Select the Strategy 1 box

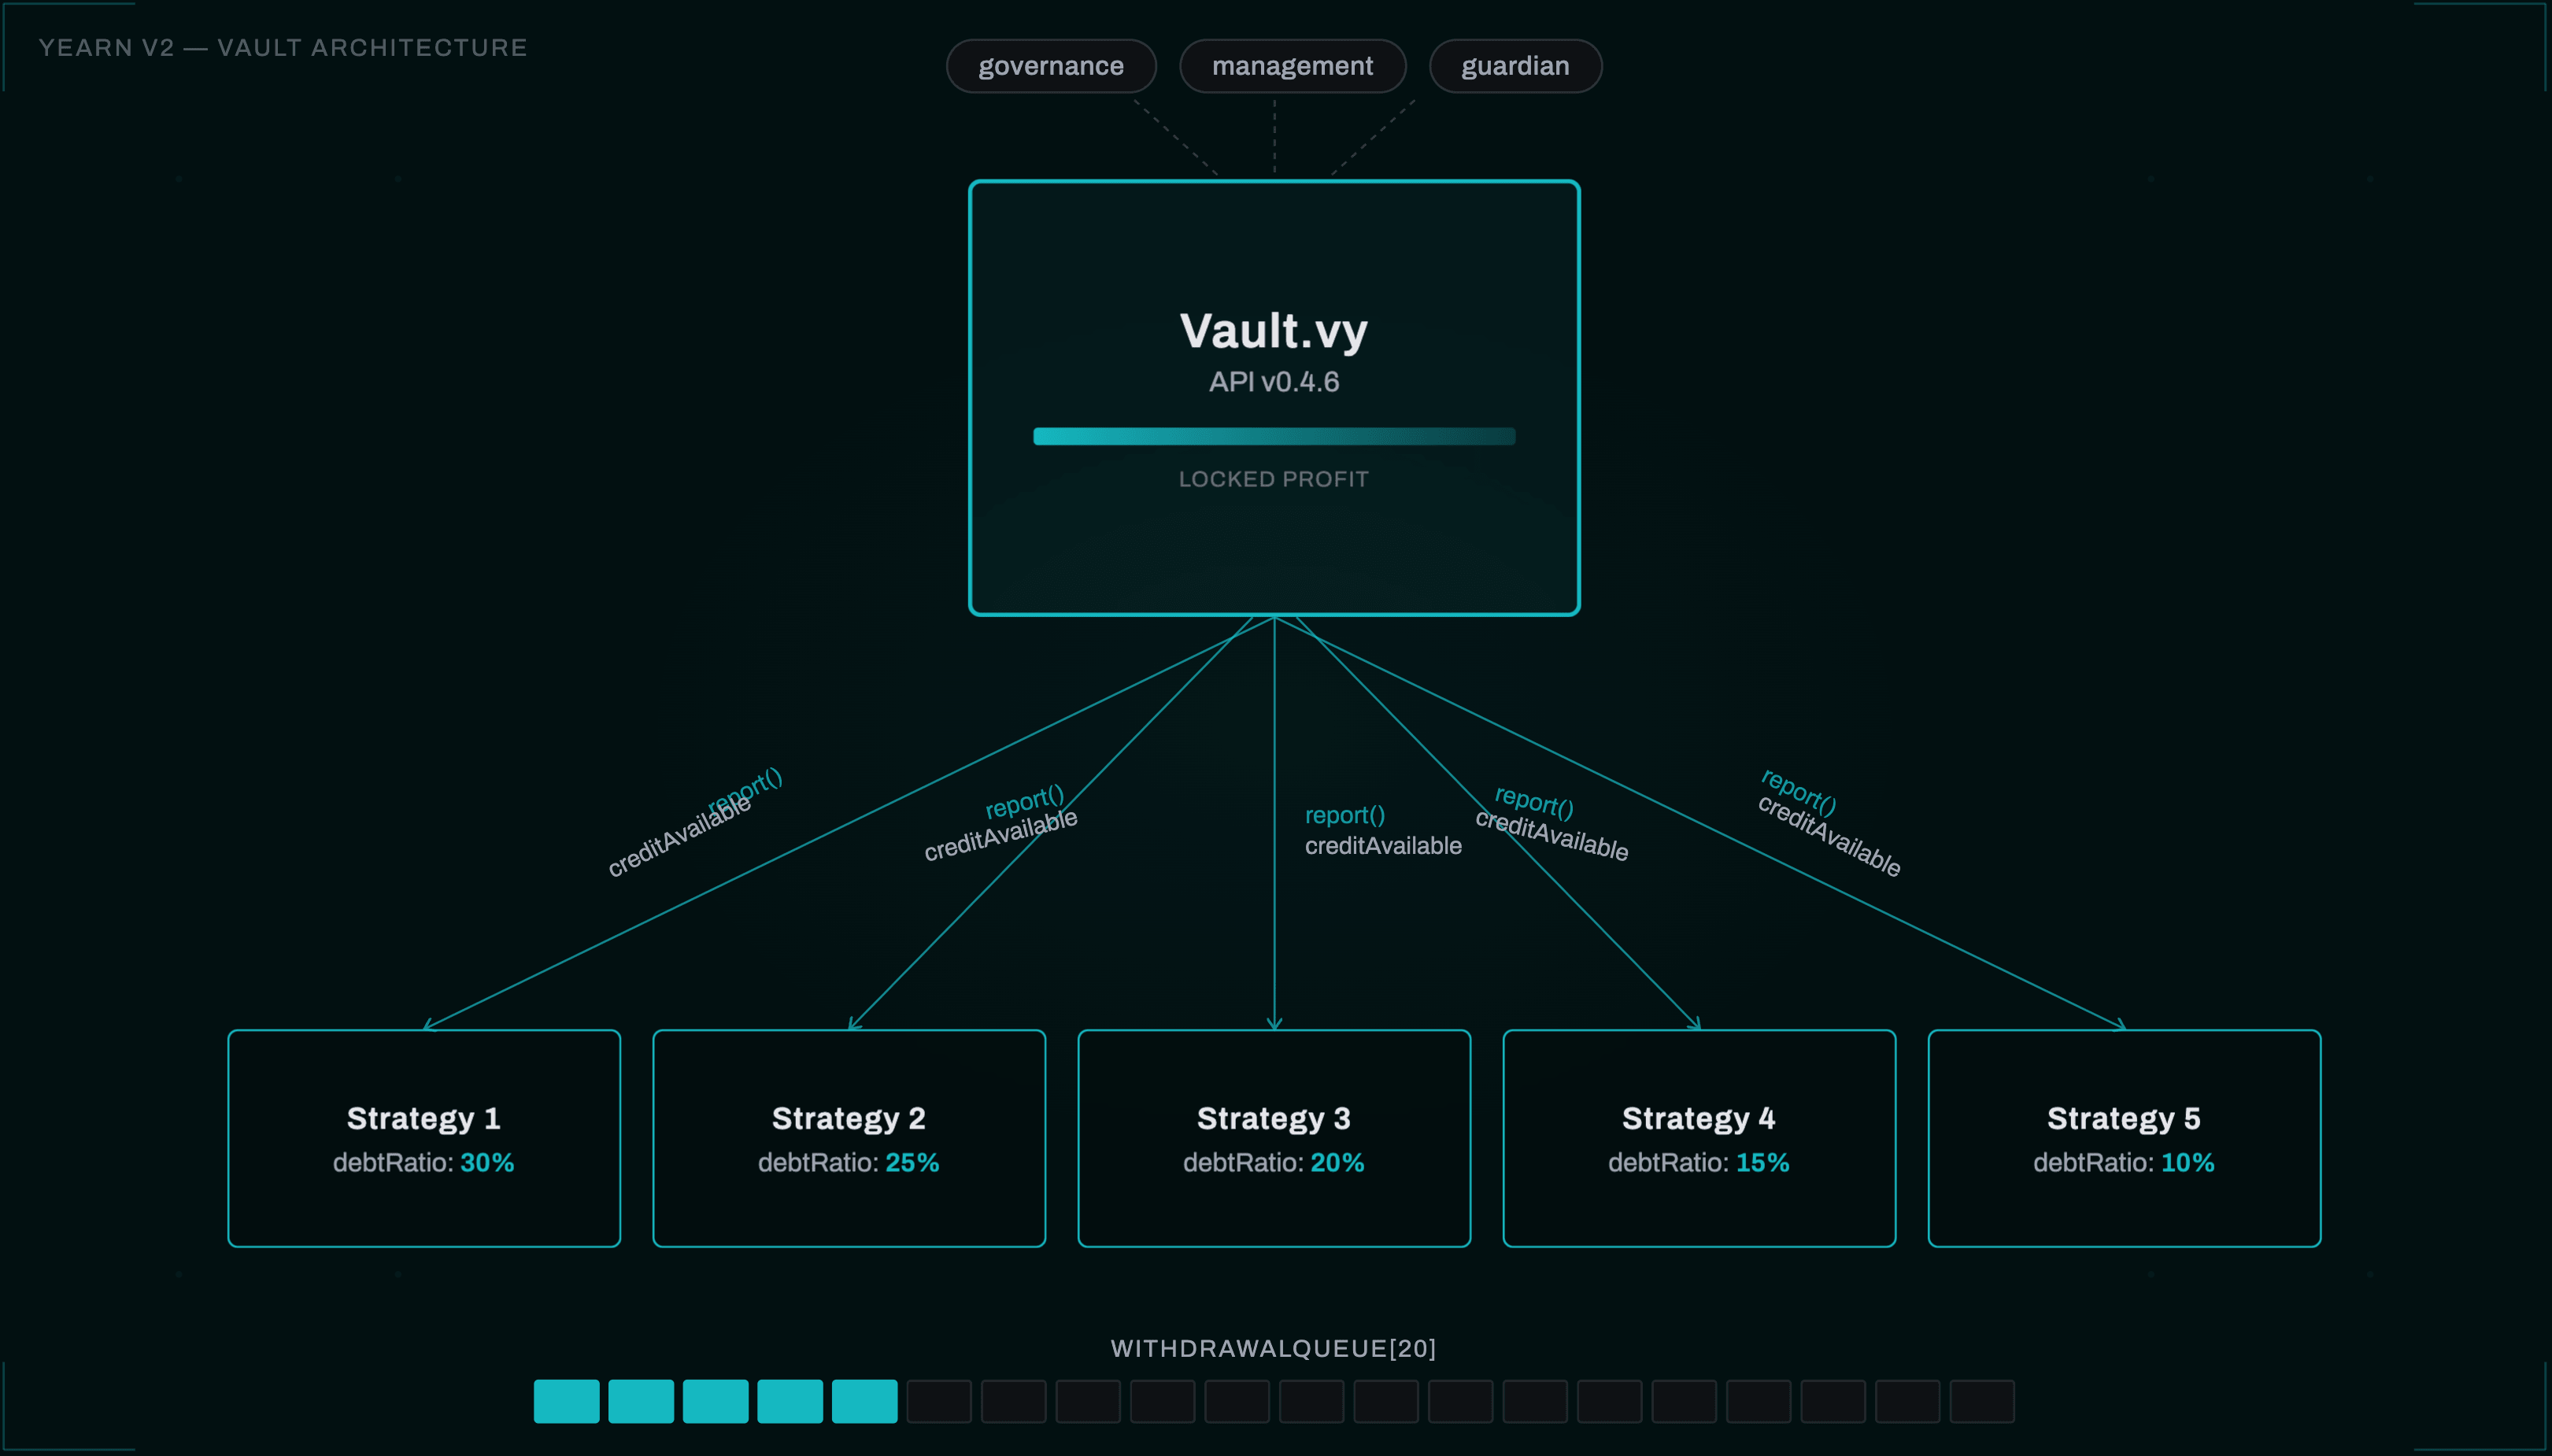point(424,1138)
